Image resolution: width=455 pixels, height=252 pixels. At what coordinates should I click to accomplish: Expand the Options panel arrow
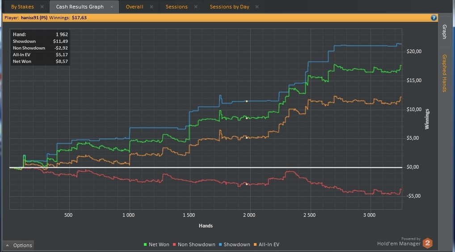7,245
